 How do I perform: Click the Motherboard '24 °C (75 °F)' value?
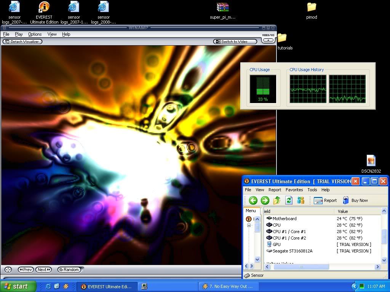350,219
